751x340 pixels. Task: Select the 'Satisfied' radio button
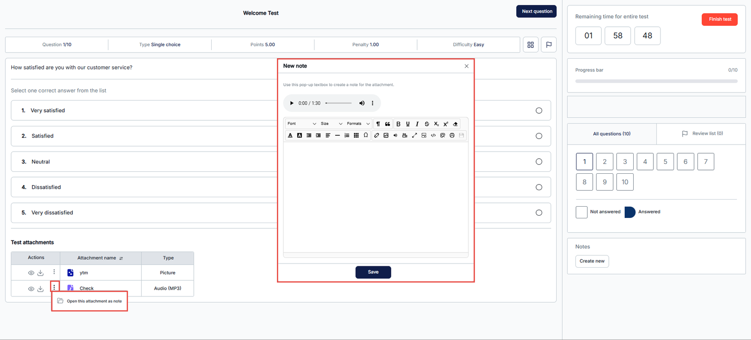click(x=539, y=136)
